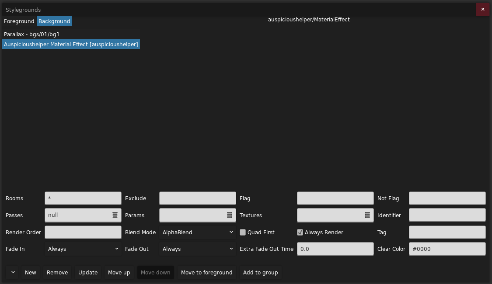This screenshot has height=284, width=492.
Task: Focus the Rooms input field
Action: [83, 198]
